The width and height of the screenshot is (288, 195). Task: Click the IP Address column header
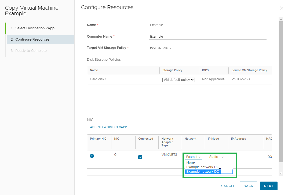pyautogui.click(x=238, y=139)
